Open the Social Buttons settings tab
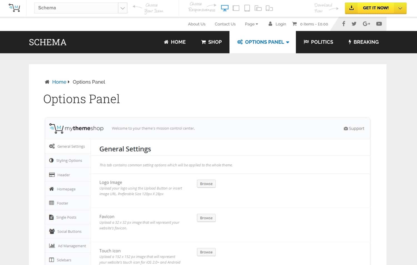This screenshot has width=417, height=265. click(69, 231)
